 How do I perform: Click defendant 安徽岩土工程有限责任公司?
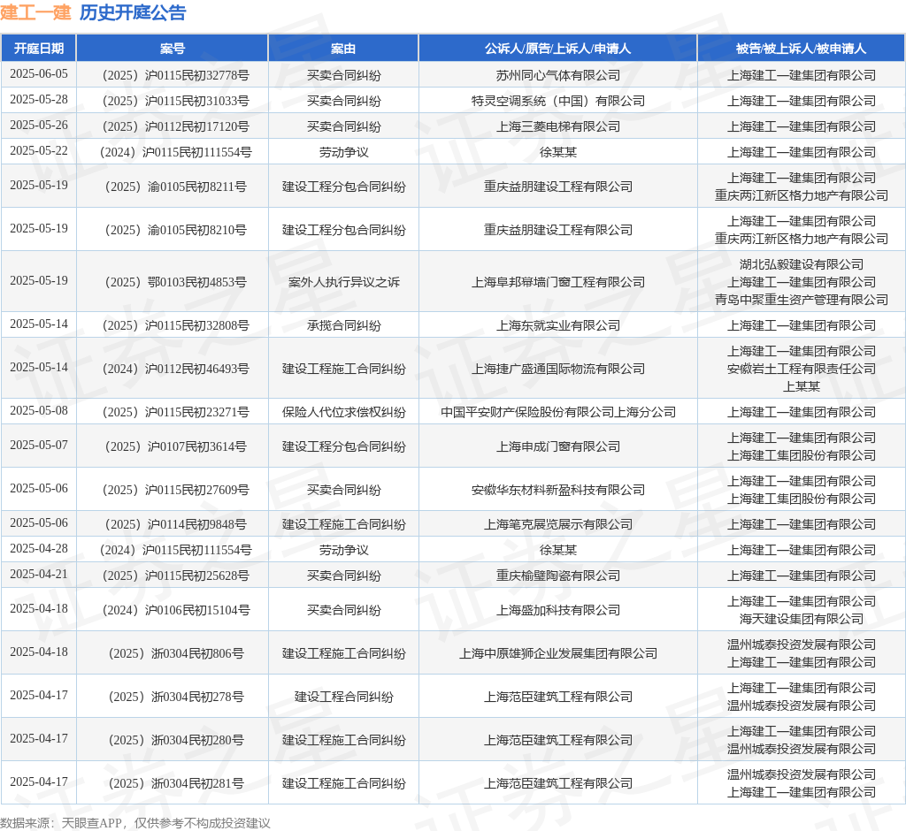[x=801, y=369]
